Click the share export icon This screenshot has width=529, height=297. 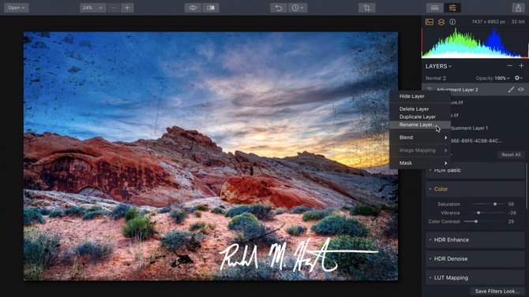[518, 8]
